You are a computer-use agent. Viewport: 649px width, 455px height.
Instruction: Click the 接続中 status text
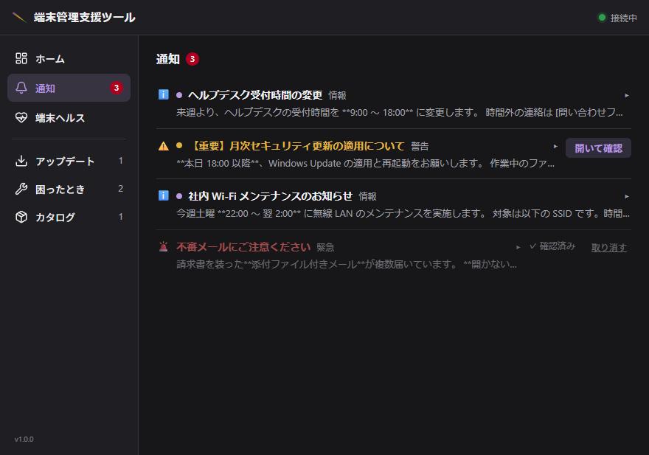(623, 18)
